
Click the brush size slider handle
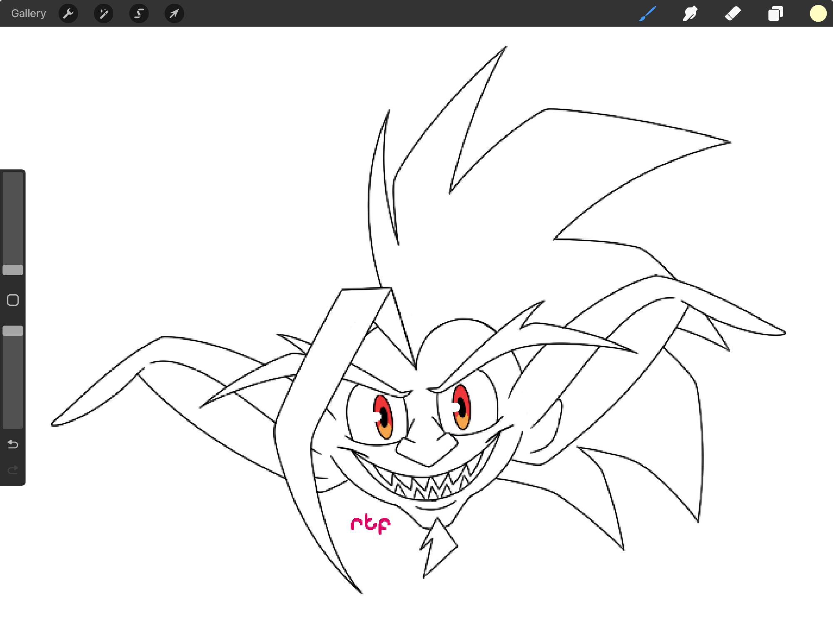tap(13, 270)
